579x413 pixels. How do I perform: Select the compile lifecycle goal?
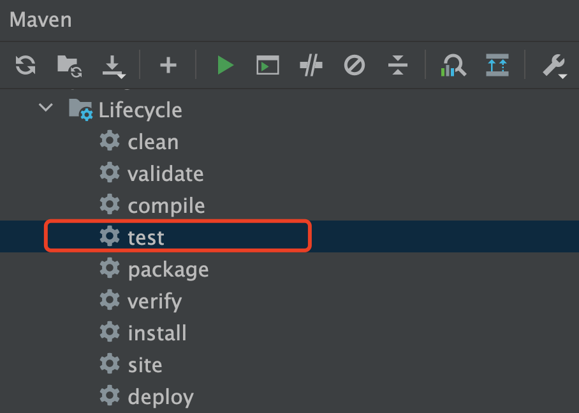(x=166, y=206)
